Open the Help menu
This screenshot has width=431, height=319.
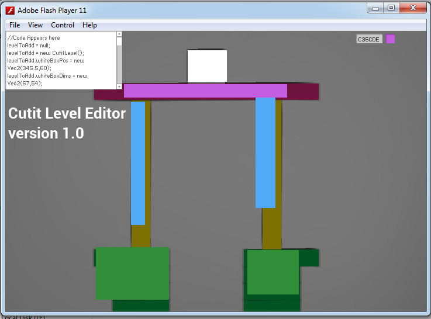pos(89,25)
